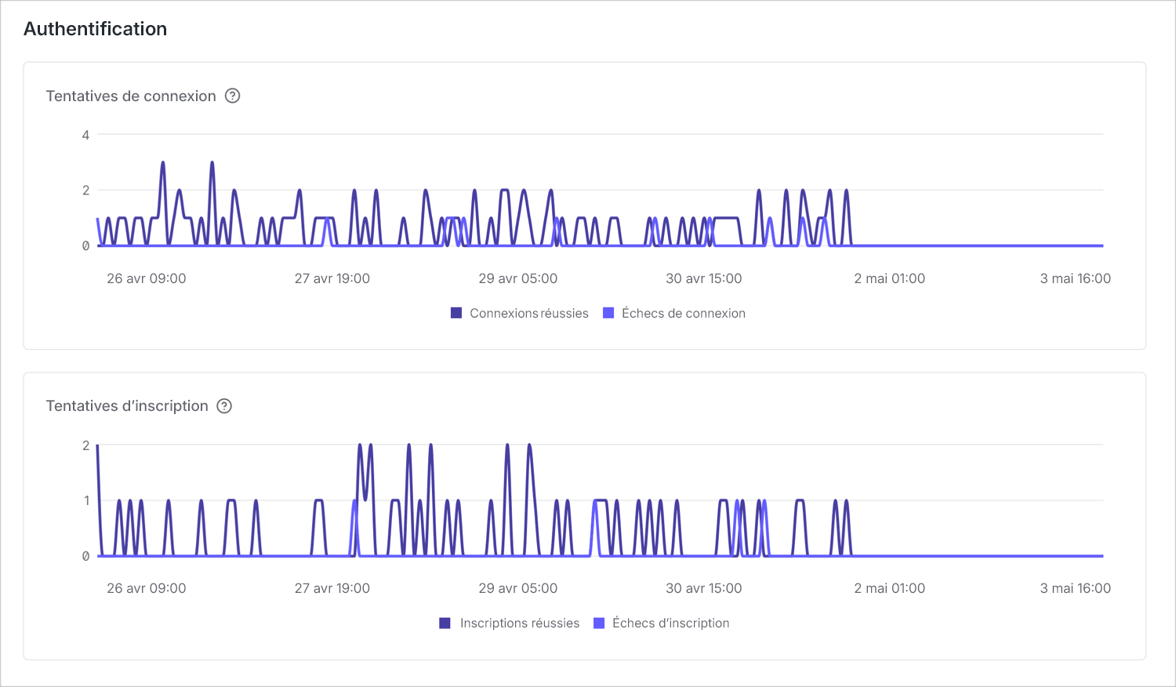Click the Inscriptions réussies legend label
Viewport: 1176px width, 687px height.
coord(520,623)
